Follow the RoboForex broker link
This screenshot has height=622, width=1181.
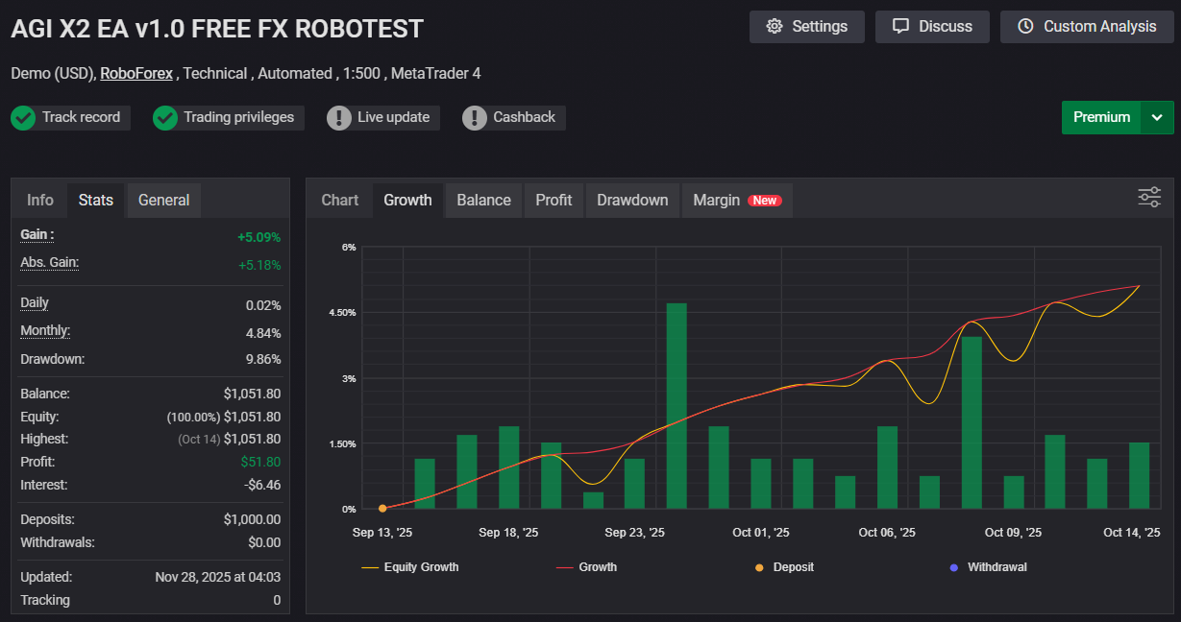(136, 73)
